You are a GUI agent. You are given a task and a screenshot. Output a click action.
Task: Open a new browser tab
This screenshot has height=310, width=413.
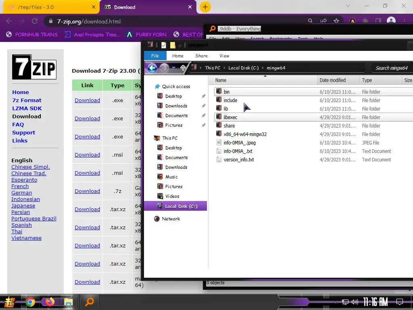pyautogui.click(x=205, y=7)
